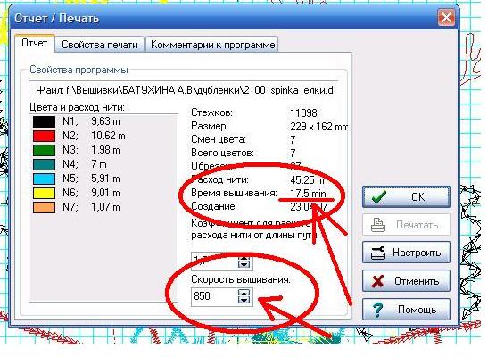Confirm the report with OK button

pyautogui.click(x=406, y=197)
